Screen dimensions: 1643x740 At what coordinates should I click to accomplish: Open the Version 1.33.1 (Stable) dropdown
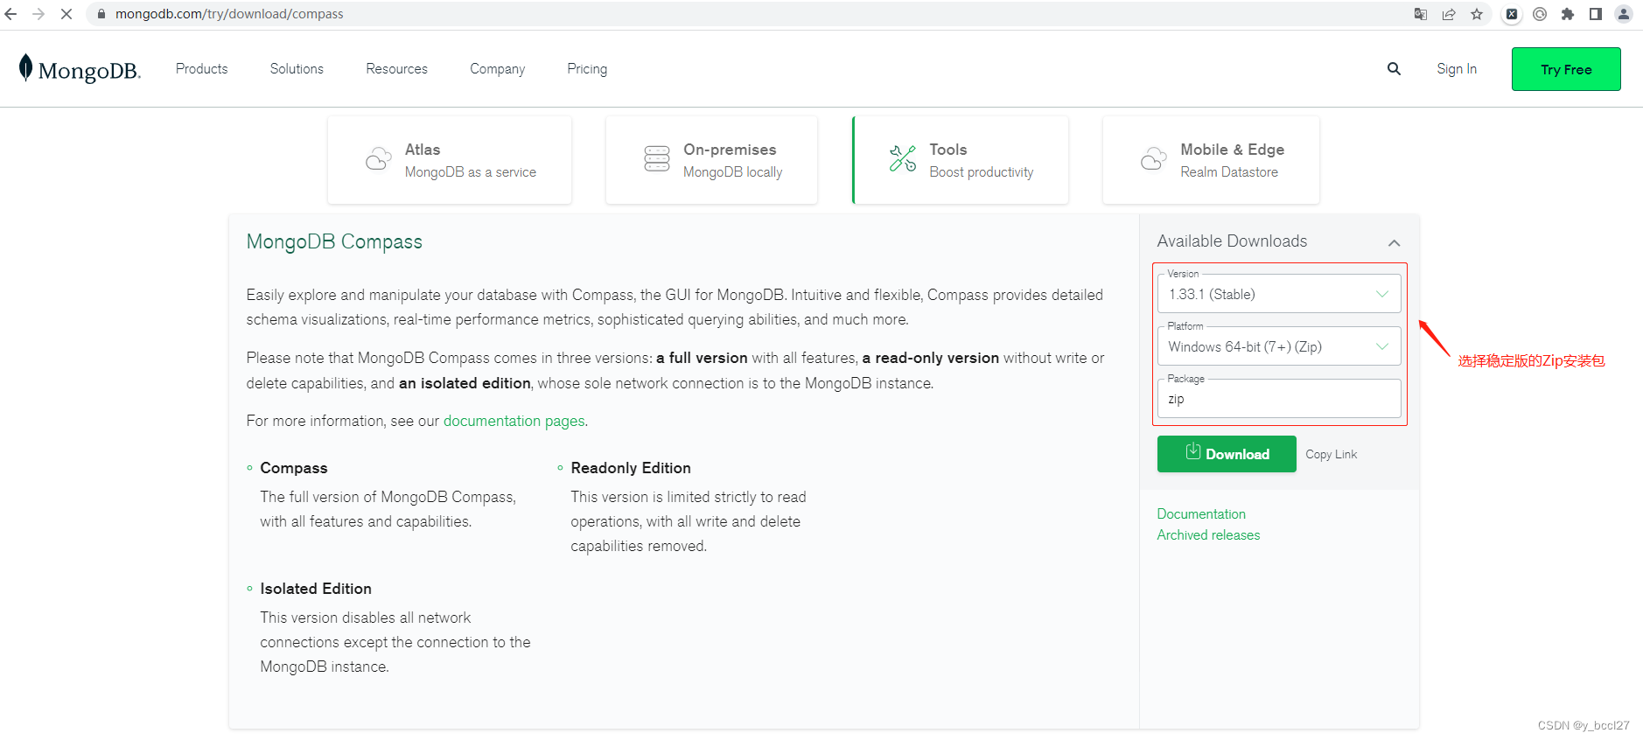[x=1279, y=294]
